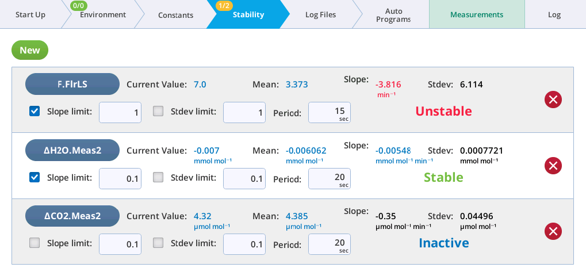Click the New stability criterion button

pyautogui.click(x=30, y=50)
